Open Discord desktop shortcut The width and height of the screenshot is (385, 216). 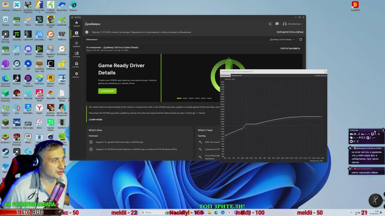pyautogui.click(x=28, y=50)
